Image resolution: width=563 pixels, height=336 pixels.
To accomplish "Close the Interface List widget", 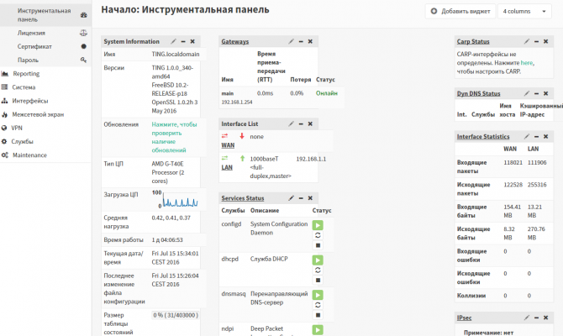I will coord(309,124).
